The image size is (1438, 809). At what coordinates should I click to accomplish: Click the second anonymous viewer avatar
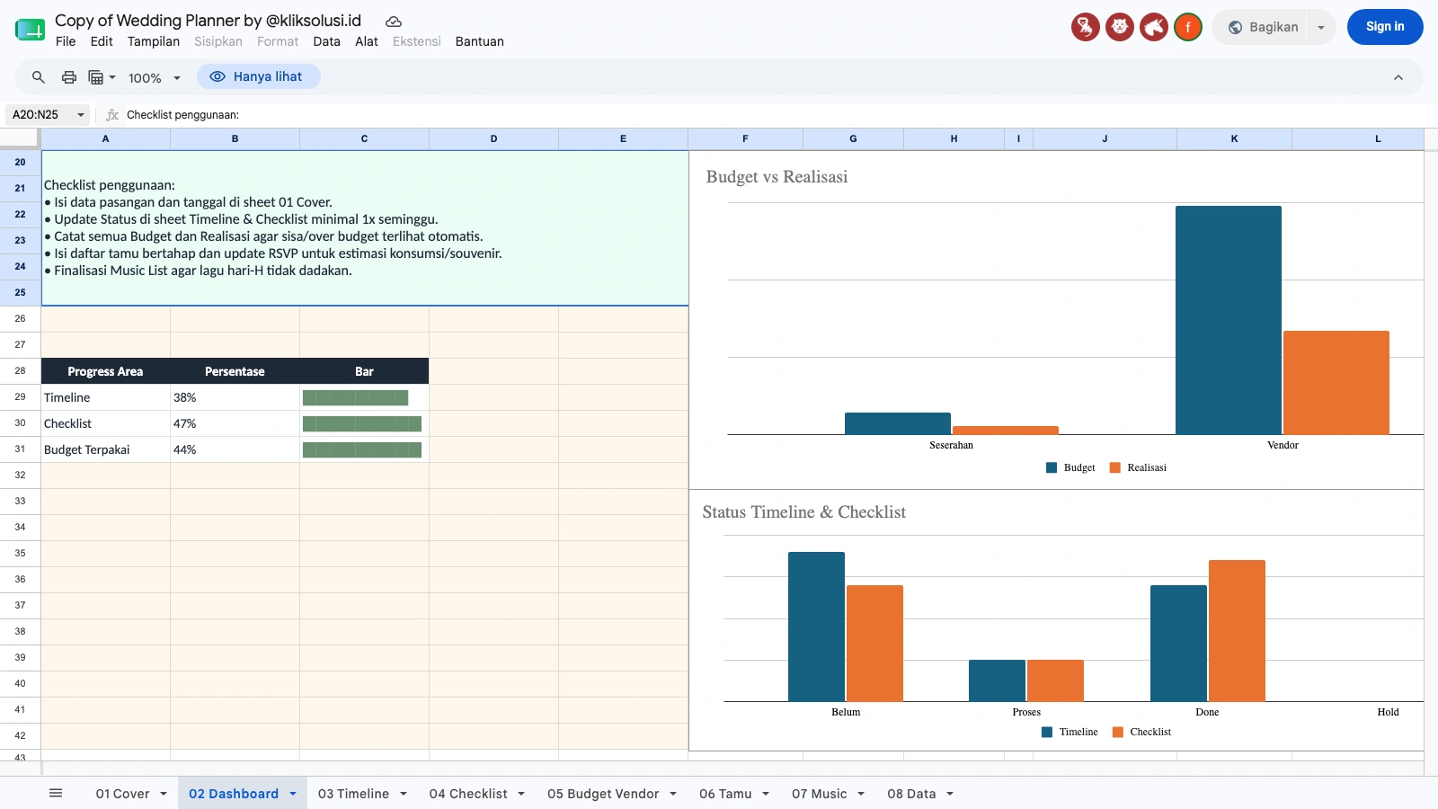point(1120,27)
